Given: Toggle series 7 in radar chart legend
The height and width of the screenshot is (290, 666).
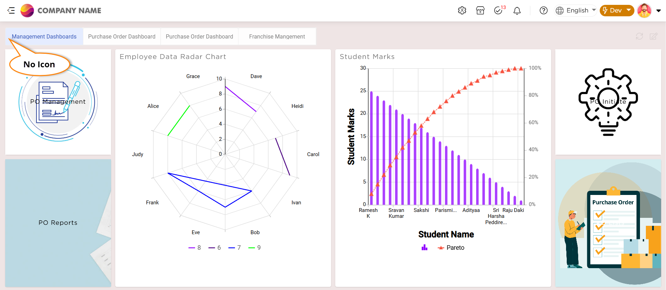Looking at the screenshot, I should [235, 248].
